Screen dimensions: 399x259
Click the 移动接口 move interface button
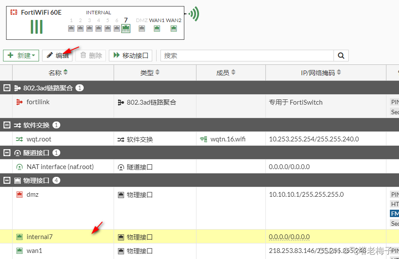[131, 55]
